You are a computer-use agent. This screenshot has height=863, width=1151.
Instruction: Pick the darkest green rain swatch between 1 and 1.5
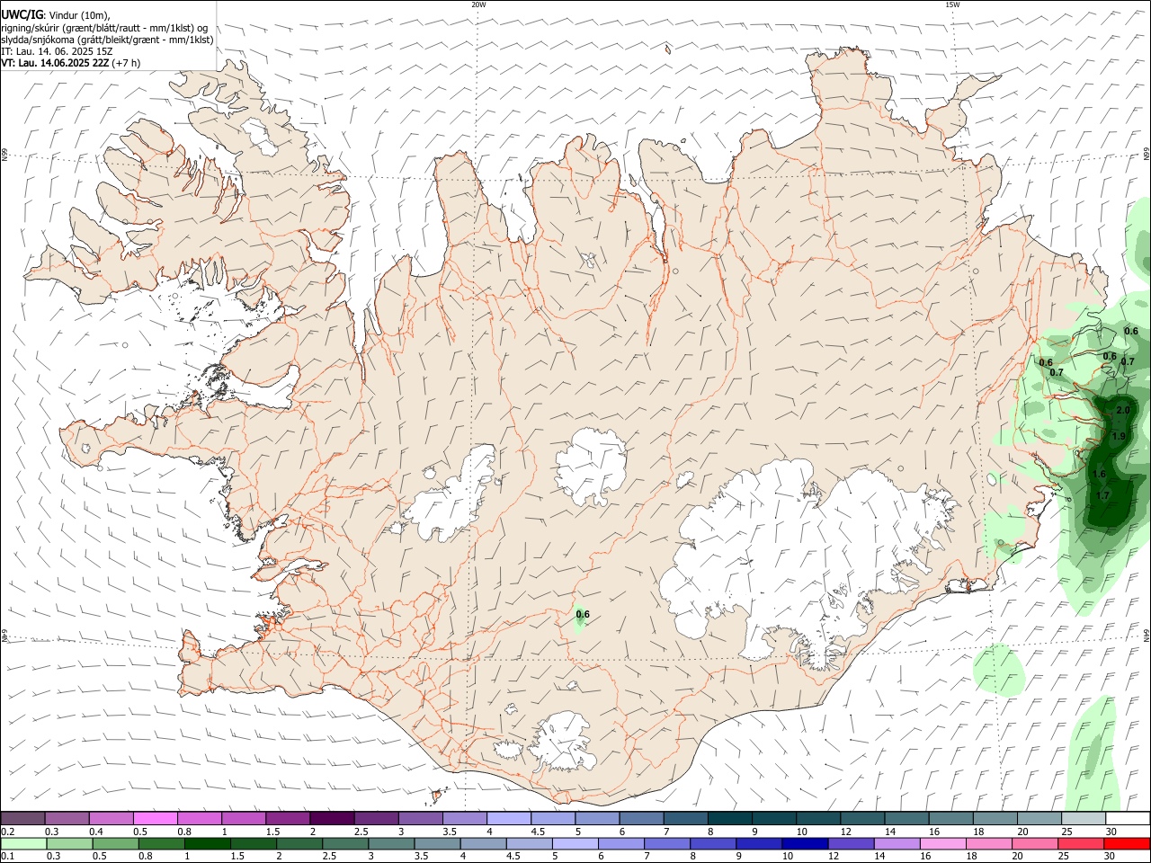pyautogui.click(x=206, y=843)
